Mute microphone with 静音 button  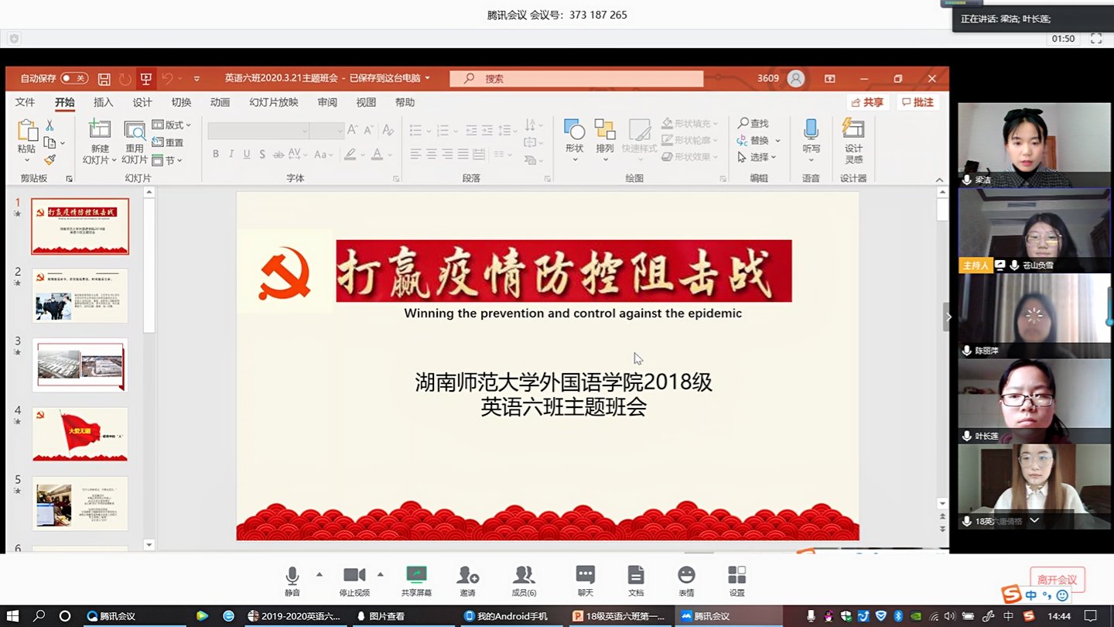tap(292, 575)
